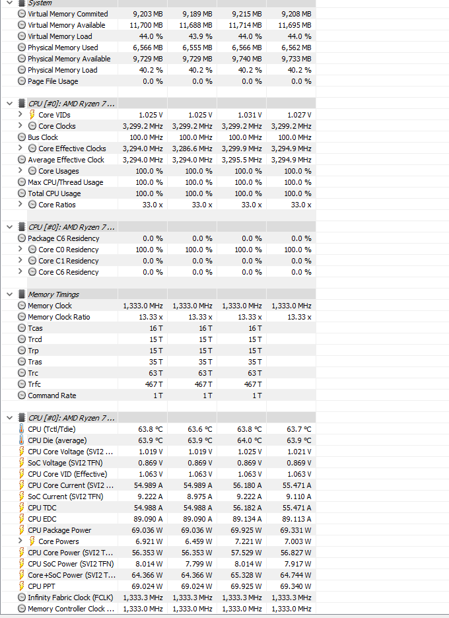Image resolution: width=449 pixels, height=618 pixels.
Task: Click the lightning icon next to CPU EDC
Action: tap(22, 519)
